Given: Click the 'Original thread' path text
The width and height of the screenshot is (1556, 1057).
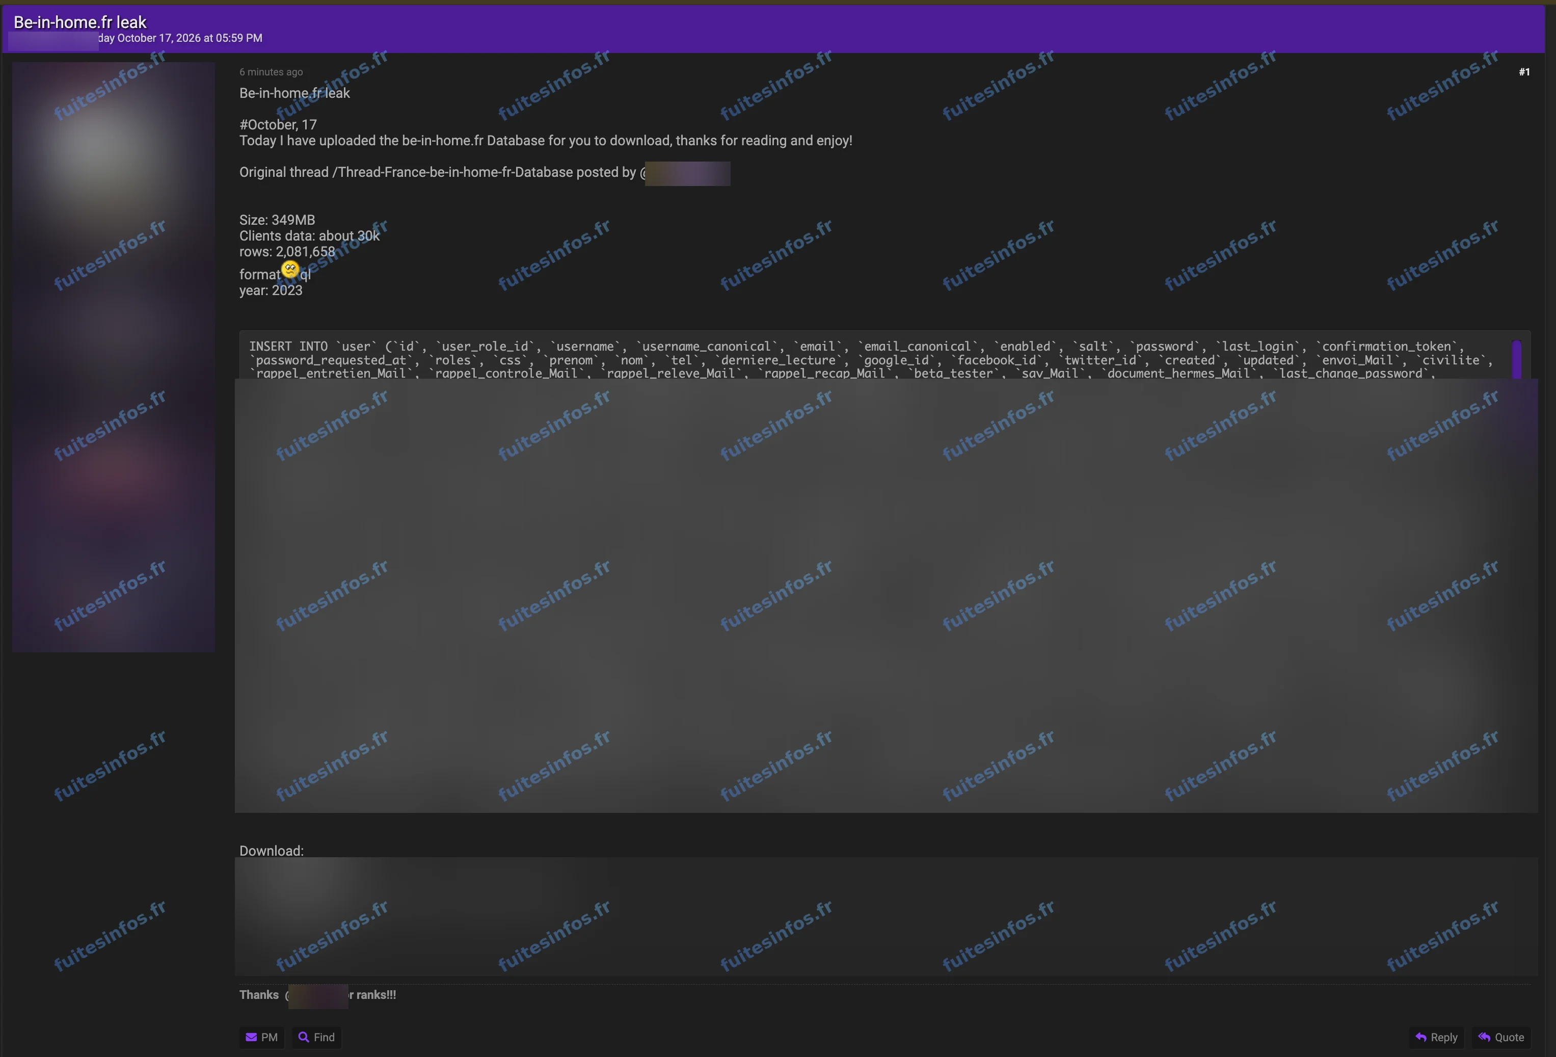Looking at the screenshot, I should (x=442, y=172).
